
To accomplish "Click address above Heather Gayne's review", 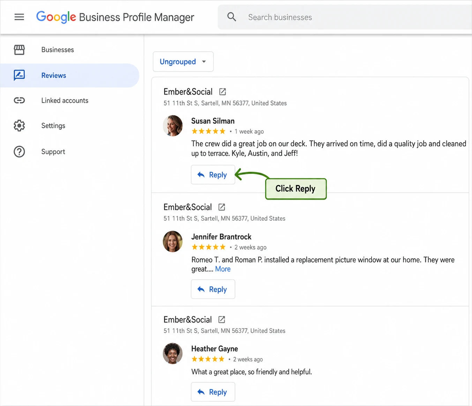I will pyautogui.click(x=224, y=331).
